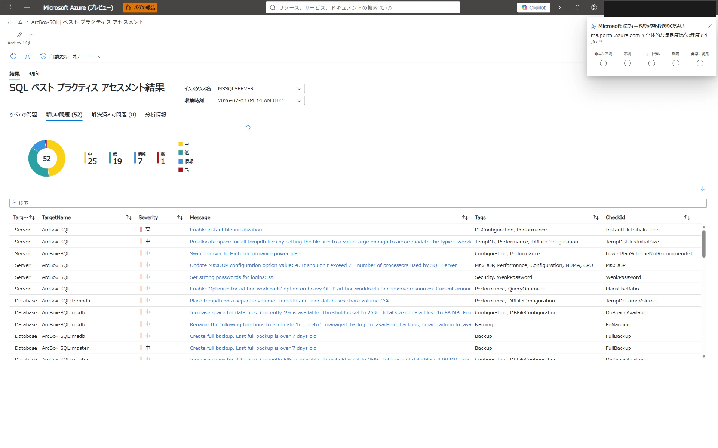Open the ellipsis menu next to pin

point(31,34)
